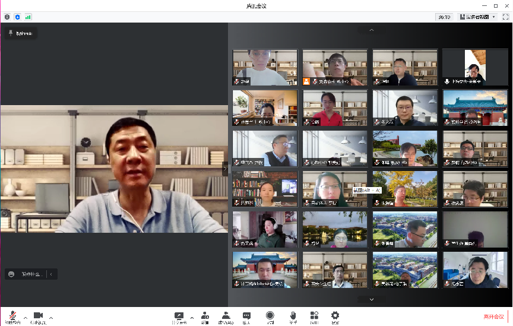Open the settings gear icon
The height and width of the screenshot is (326, 513).
tap(335, 315)
